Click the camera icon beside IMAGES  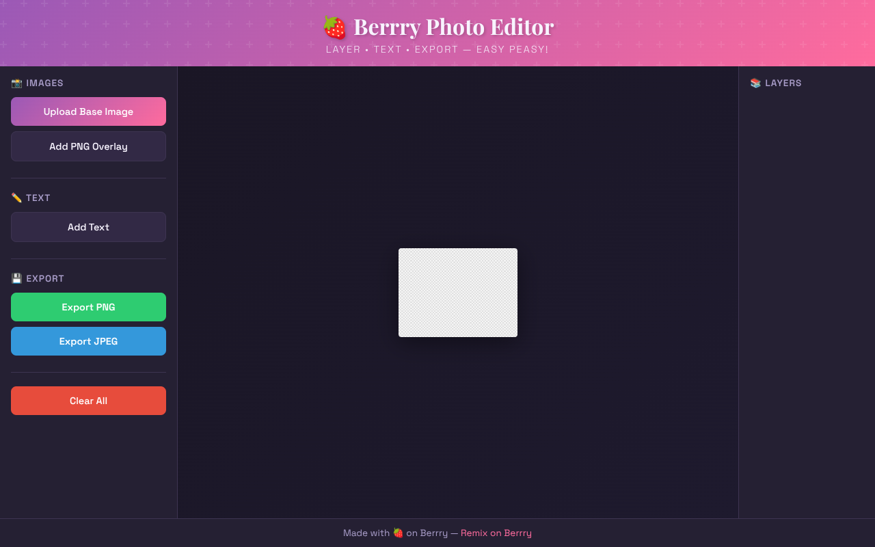(16, 83)
